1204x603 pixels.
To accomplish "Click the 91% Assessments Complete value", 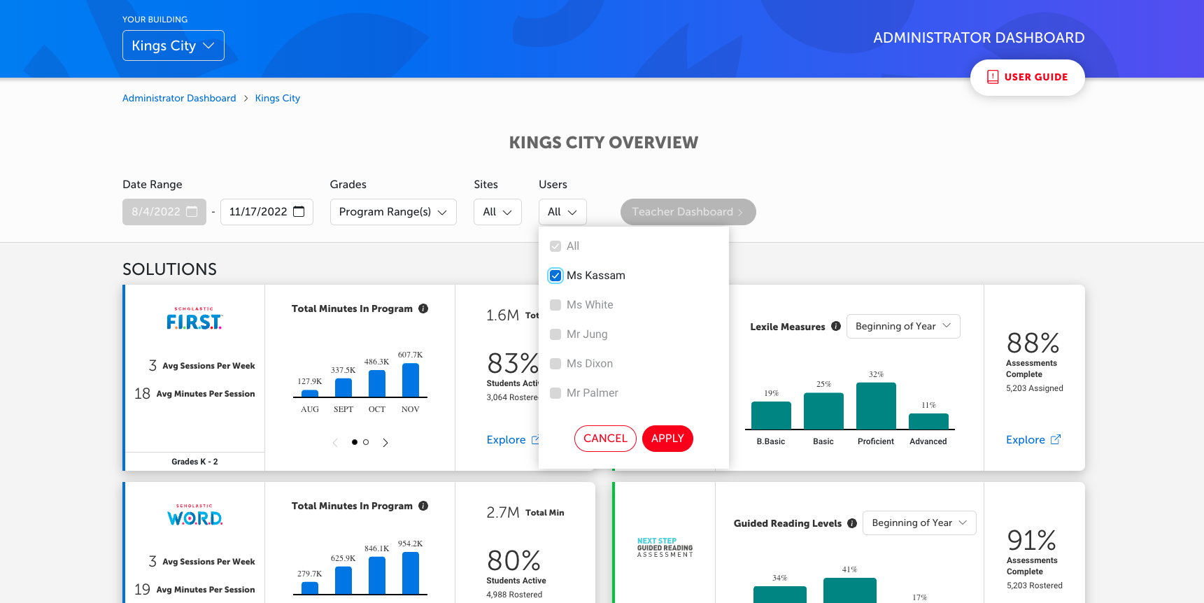I will 1032,541.
